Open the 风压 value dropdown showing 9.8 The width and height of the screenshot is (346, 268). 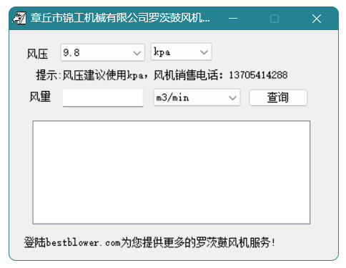coord(102,52)
